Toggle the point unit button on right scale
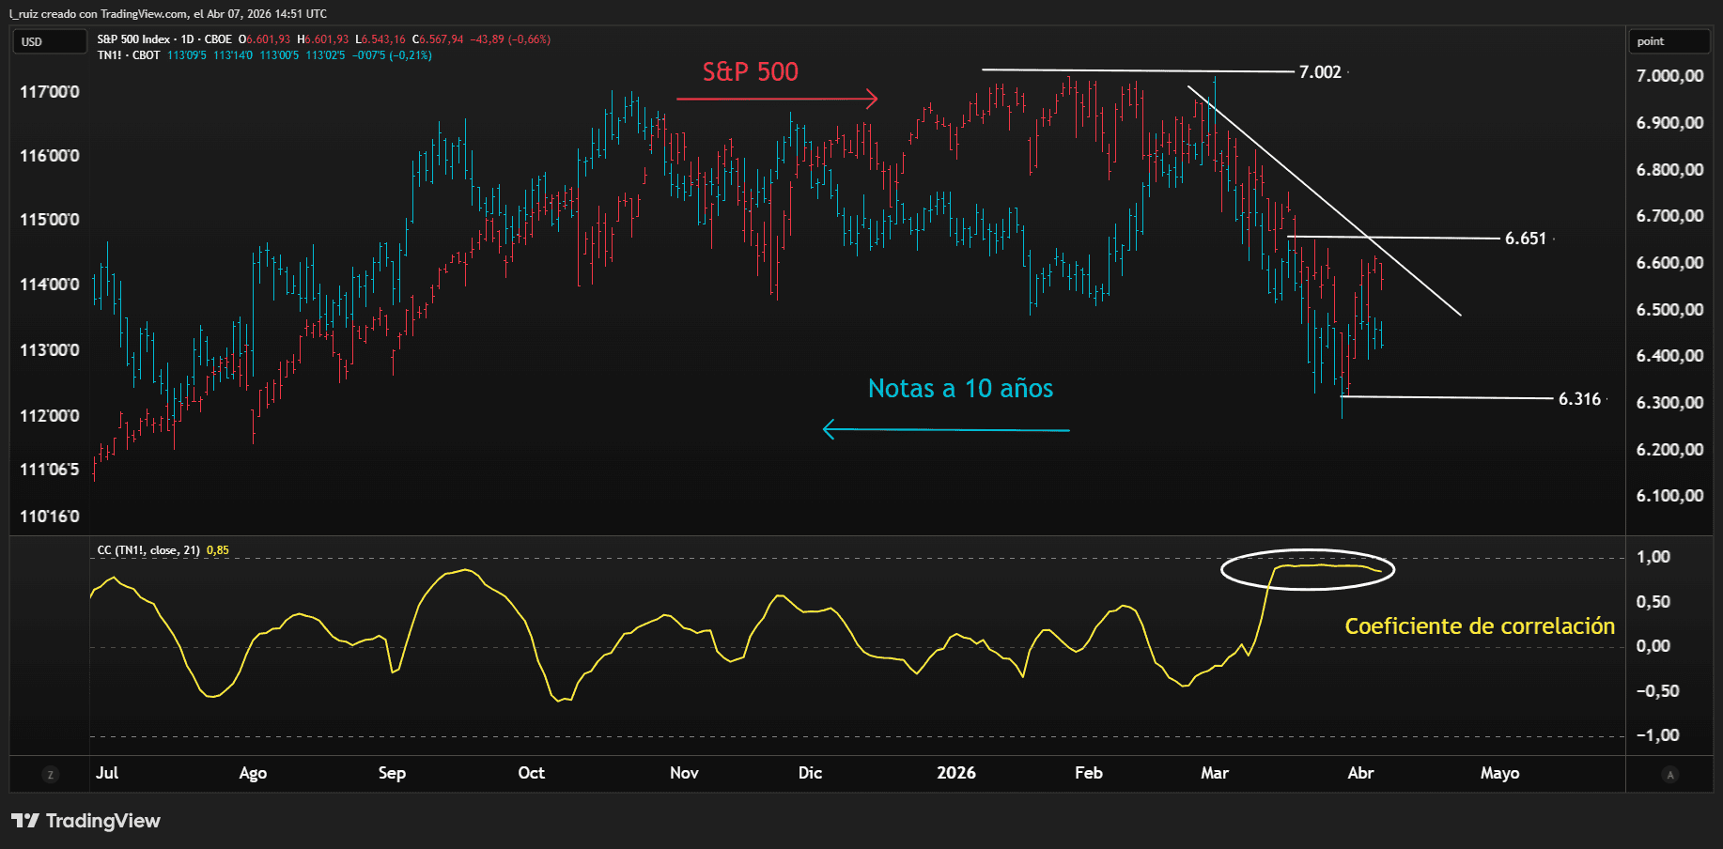1723x849 pixels. coord(1669,41)
